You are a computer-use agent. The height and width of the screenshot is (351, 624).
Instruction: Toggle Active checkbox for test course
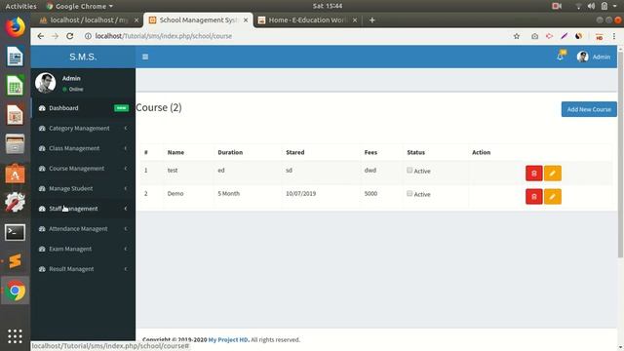click(409, 171)
